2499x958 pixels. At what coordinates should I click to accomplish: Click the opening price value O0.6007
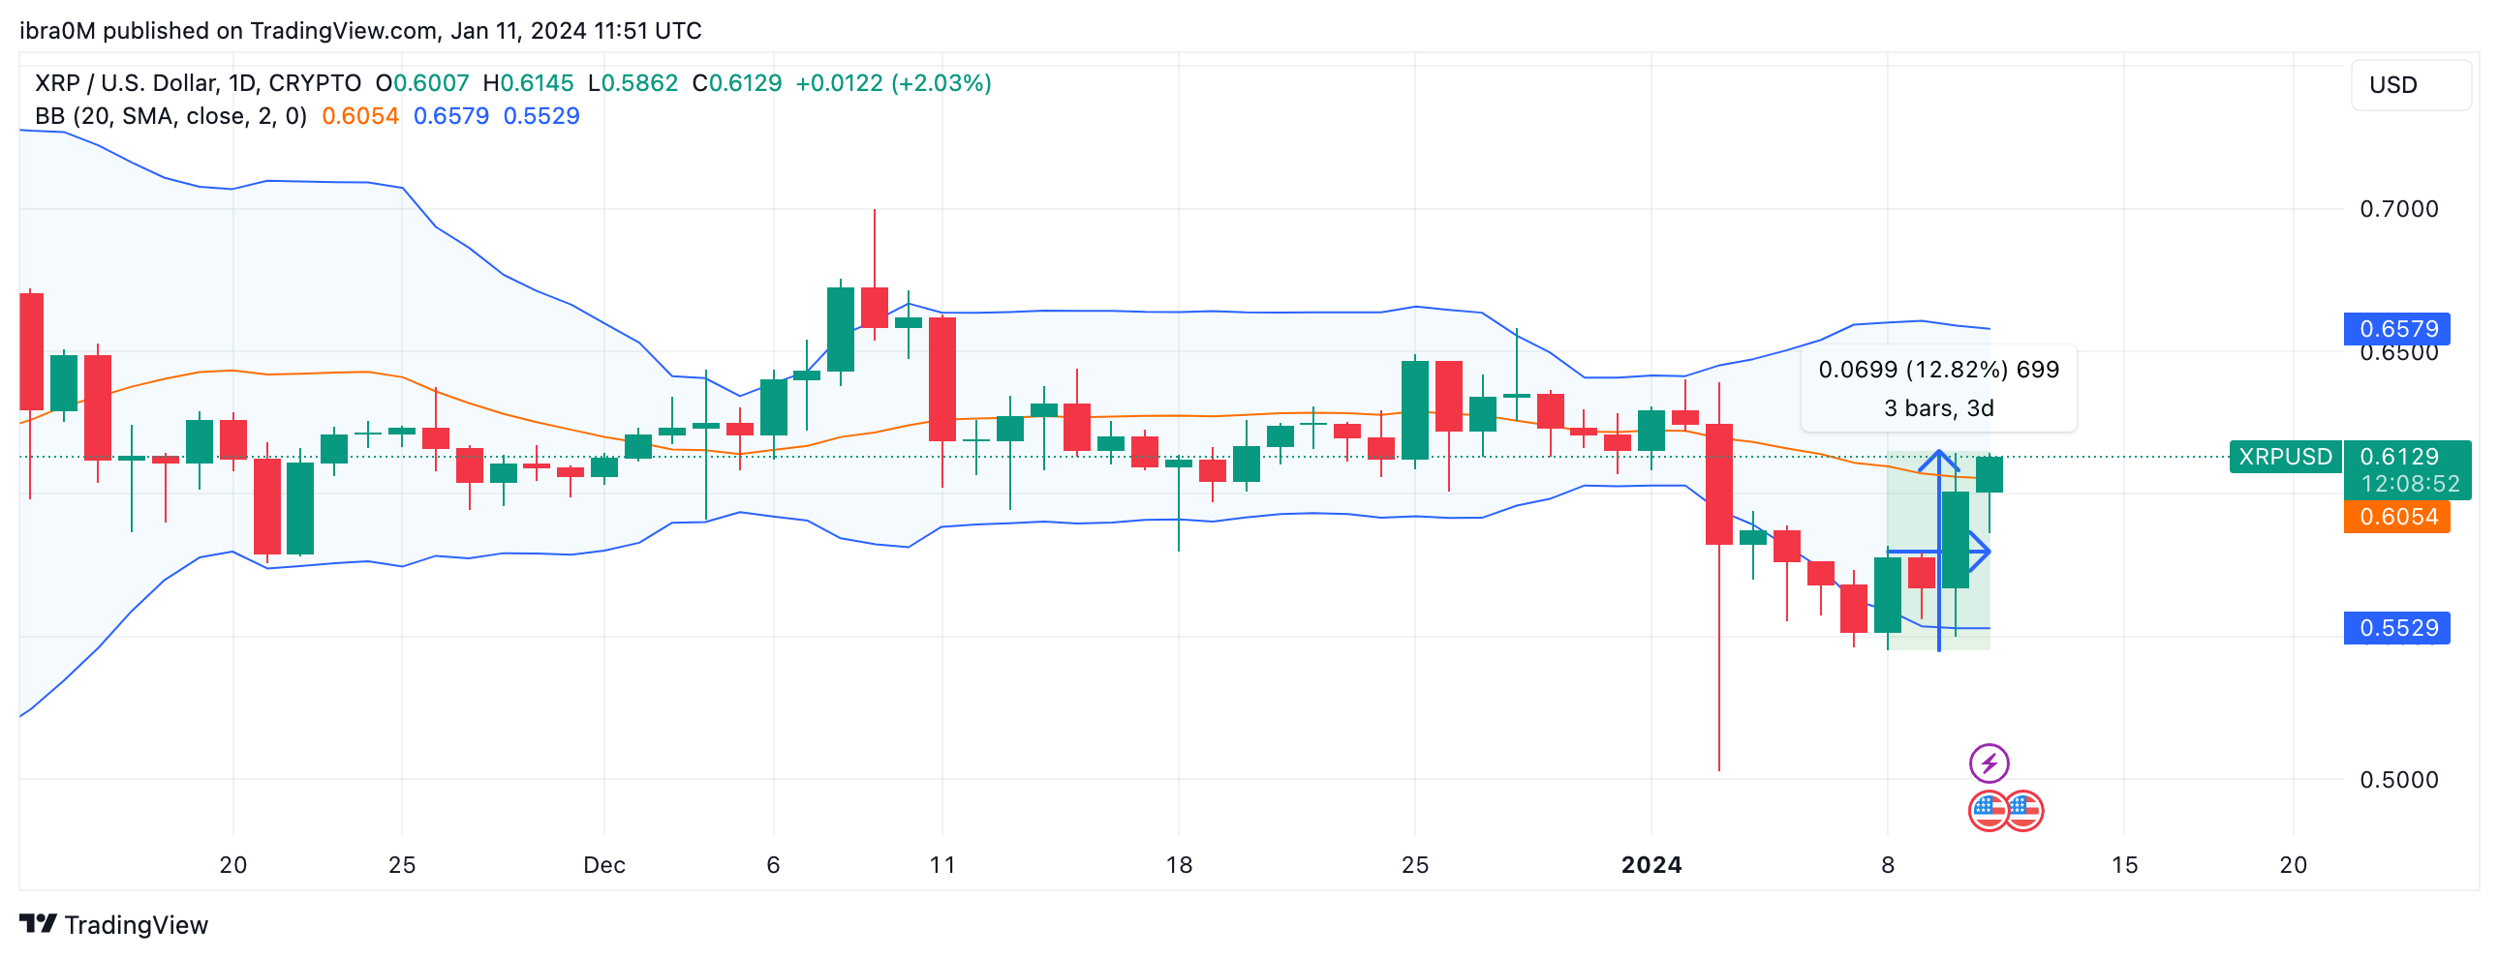tap(422, 83)
